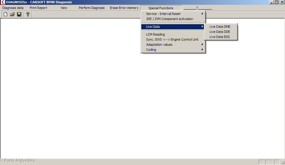Click the CARSOFT app icon in title bar

3,2
